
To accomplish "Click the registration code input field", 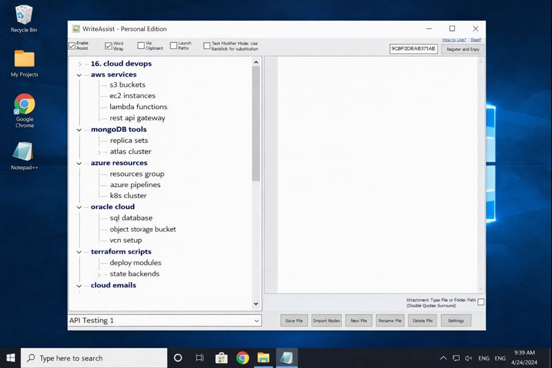I will 413,49.
